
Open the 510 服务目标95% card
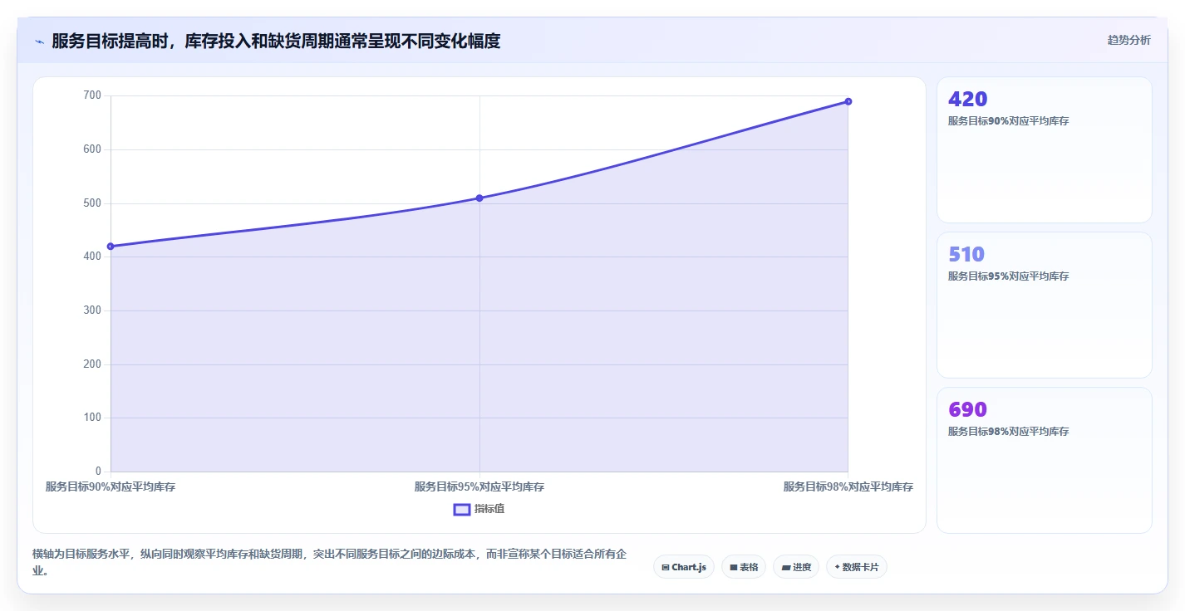1044,305
